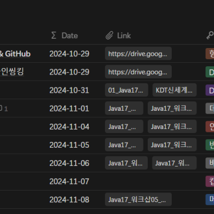Open the drive.google link in the & GitHub row
This screenshot has height=214, width=214.
point(138,53)
